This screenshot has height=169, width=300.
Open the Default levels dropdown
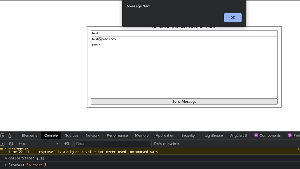click(166, 144)
